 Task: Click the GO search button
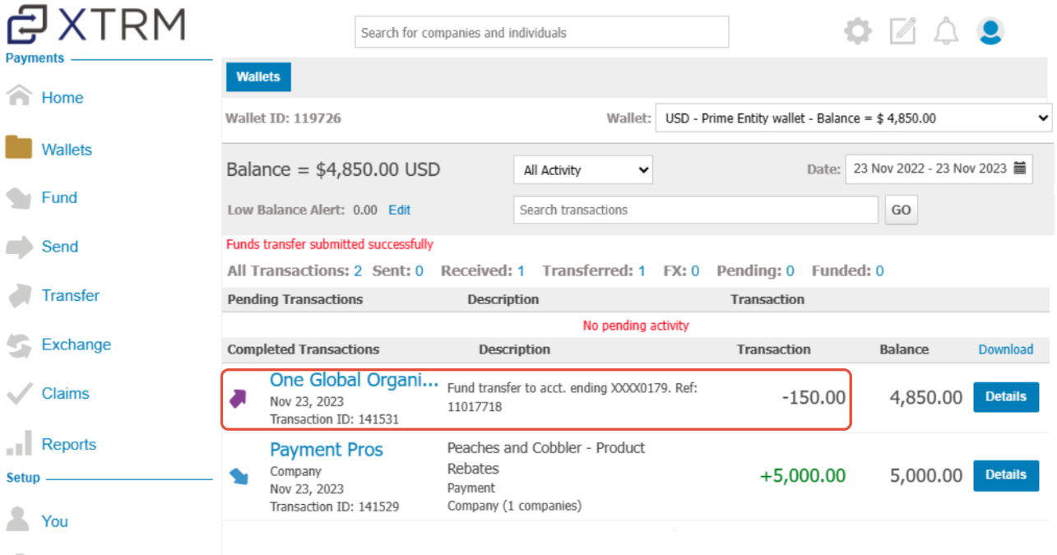(901, 210)
